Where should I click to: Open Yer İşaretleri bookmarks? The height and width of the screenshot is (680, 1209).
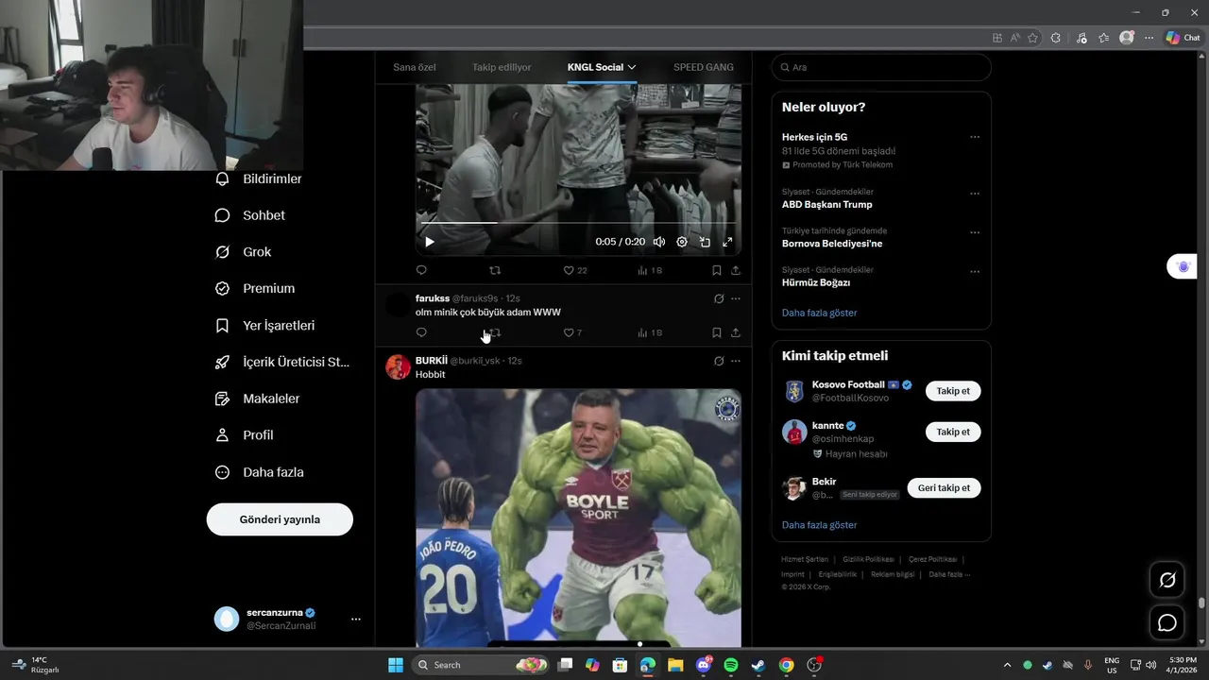(x=265, y=325)
